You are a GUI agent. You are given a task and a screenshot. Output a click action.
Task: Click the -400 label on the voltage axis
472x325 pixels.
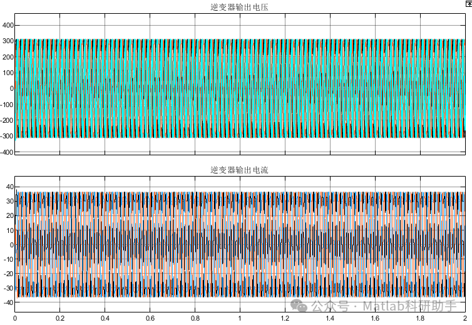click(x=7, y=152)
